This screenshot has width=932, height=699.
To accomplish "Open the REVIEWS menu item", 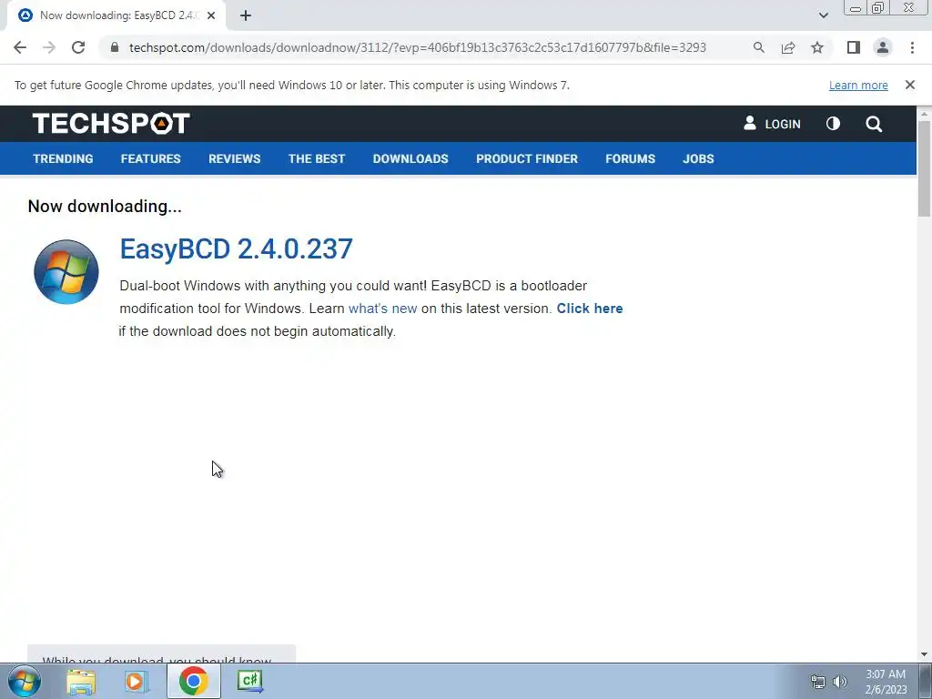I will (234, 158).
